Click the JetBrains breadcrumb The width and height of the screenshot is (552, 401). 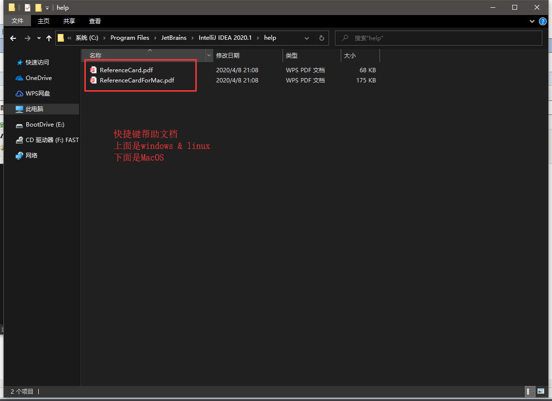tap(173, 38)
